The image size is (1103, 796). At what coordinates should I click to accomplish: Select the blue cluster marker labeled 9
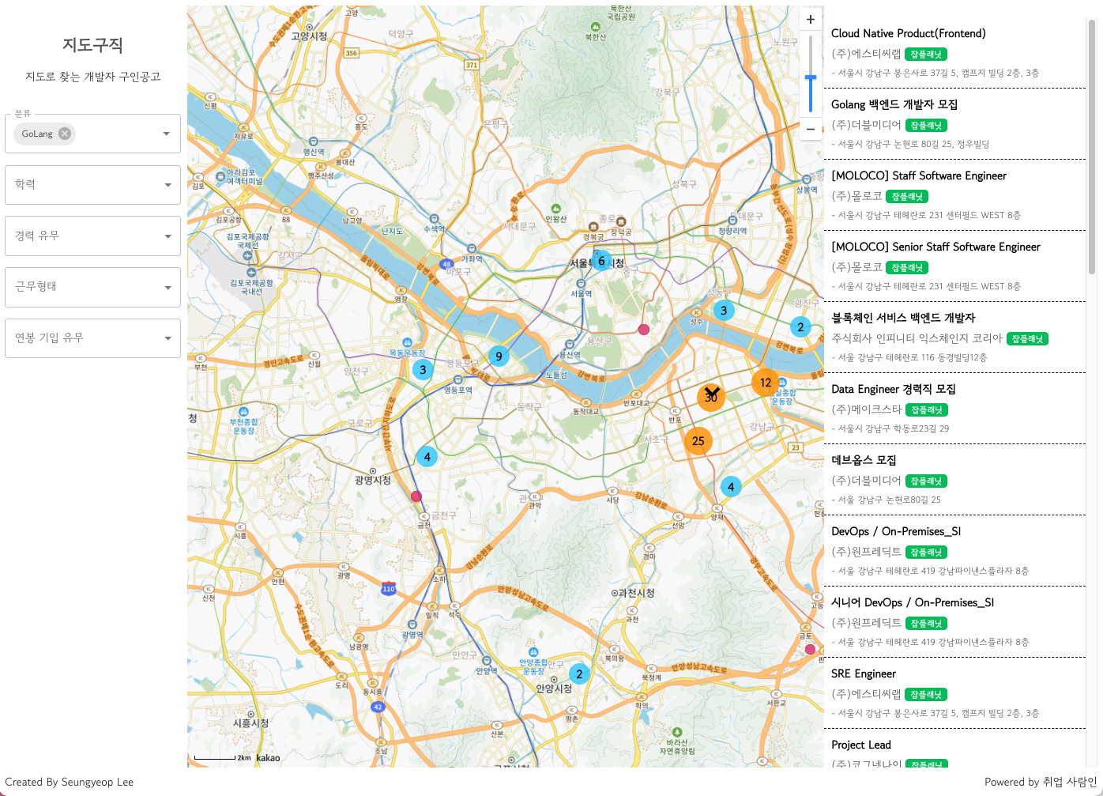point(498,357)
